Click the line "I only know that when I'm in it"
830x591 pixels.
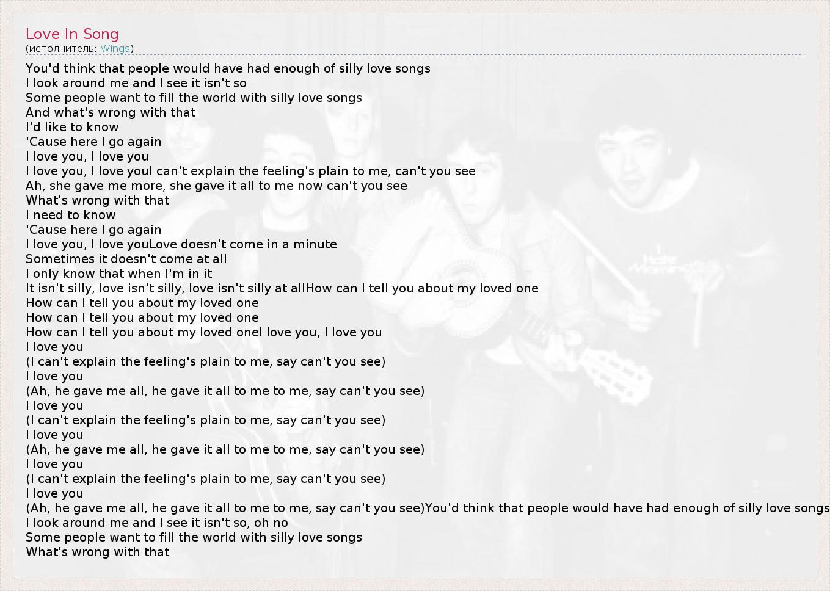click(118, 274)
